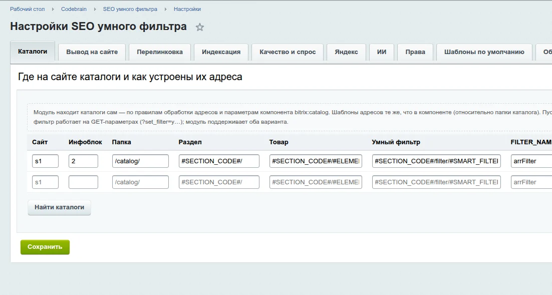Open the Рабочий стол breadcrumb link
The height and width of the screenshot is (295, 552).
click(x=28, y=9)
